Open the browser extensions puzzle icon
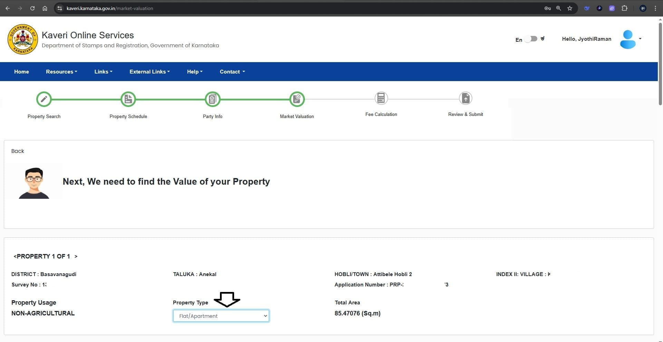 pyautogui.click(x=624, y=8)
